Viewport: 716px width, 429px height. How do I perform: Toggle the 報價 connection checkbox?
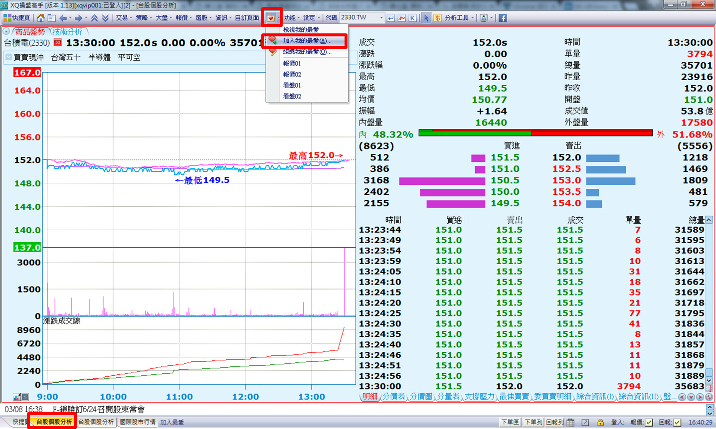[649, 422]
